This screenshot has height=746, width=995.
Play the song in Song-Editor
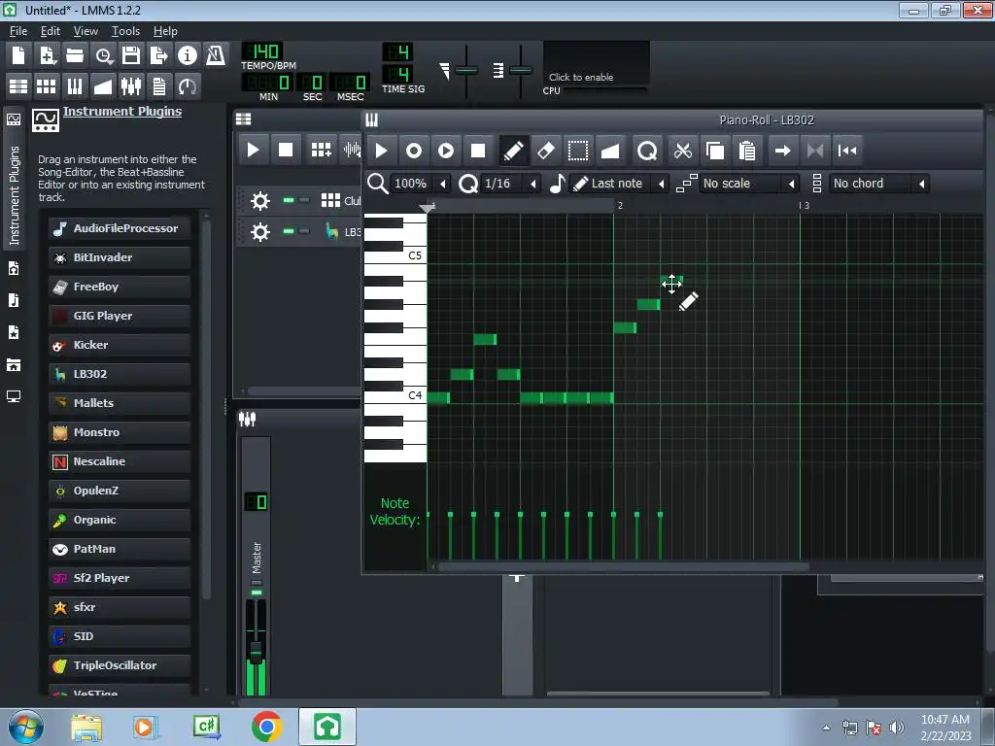(253, 151)
